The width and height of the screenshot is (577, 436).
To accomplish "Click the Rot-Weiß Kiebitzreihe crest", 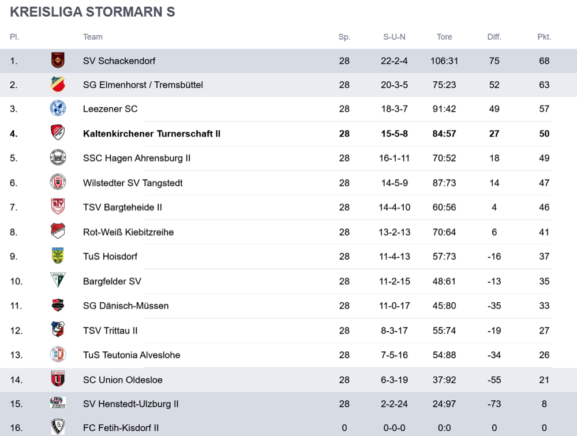I will pyautogui.click(x=58, y=231).
